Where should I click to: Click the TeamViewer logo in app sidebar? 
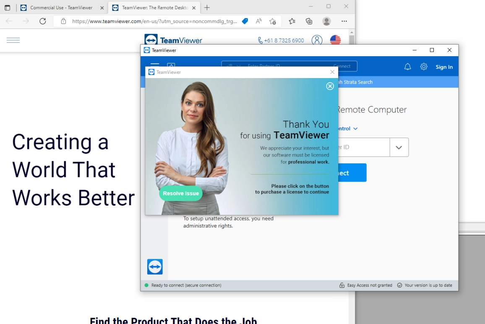155,267
